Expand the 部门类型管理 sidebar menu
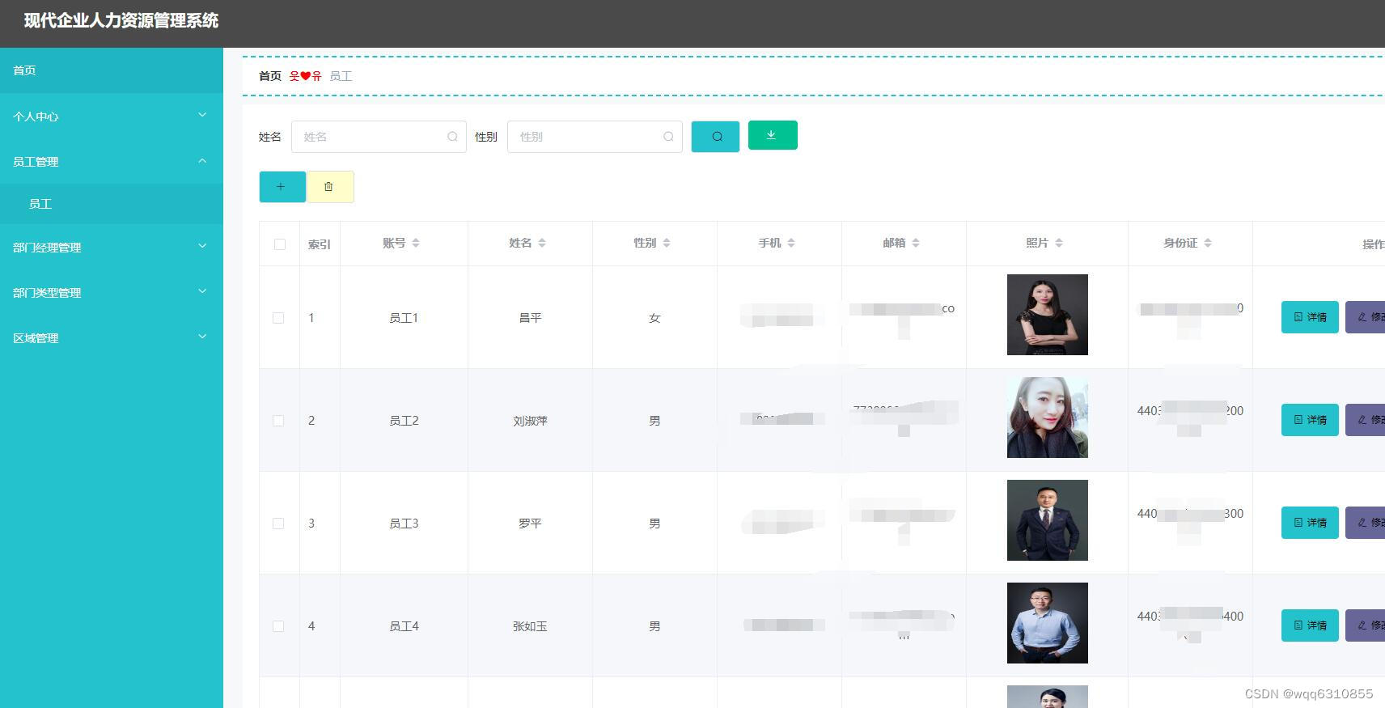The width and height of the screenshot is (1385, 708). (112, 292)
